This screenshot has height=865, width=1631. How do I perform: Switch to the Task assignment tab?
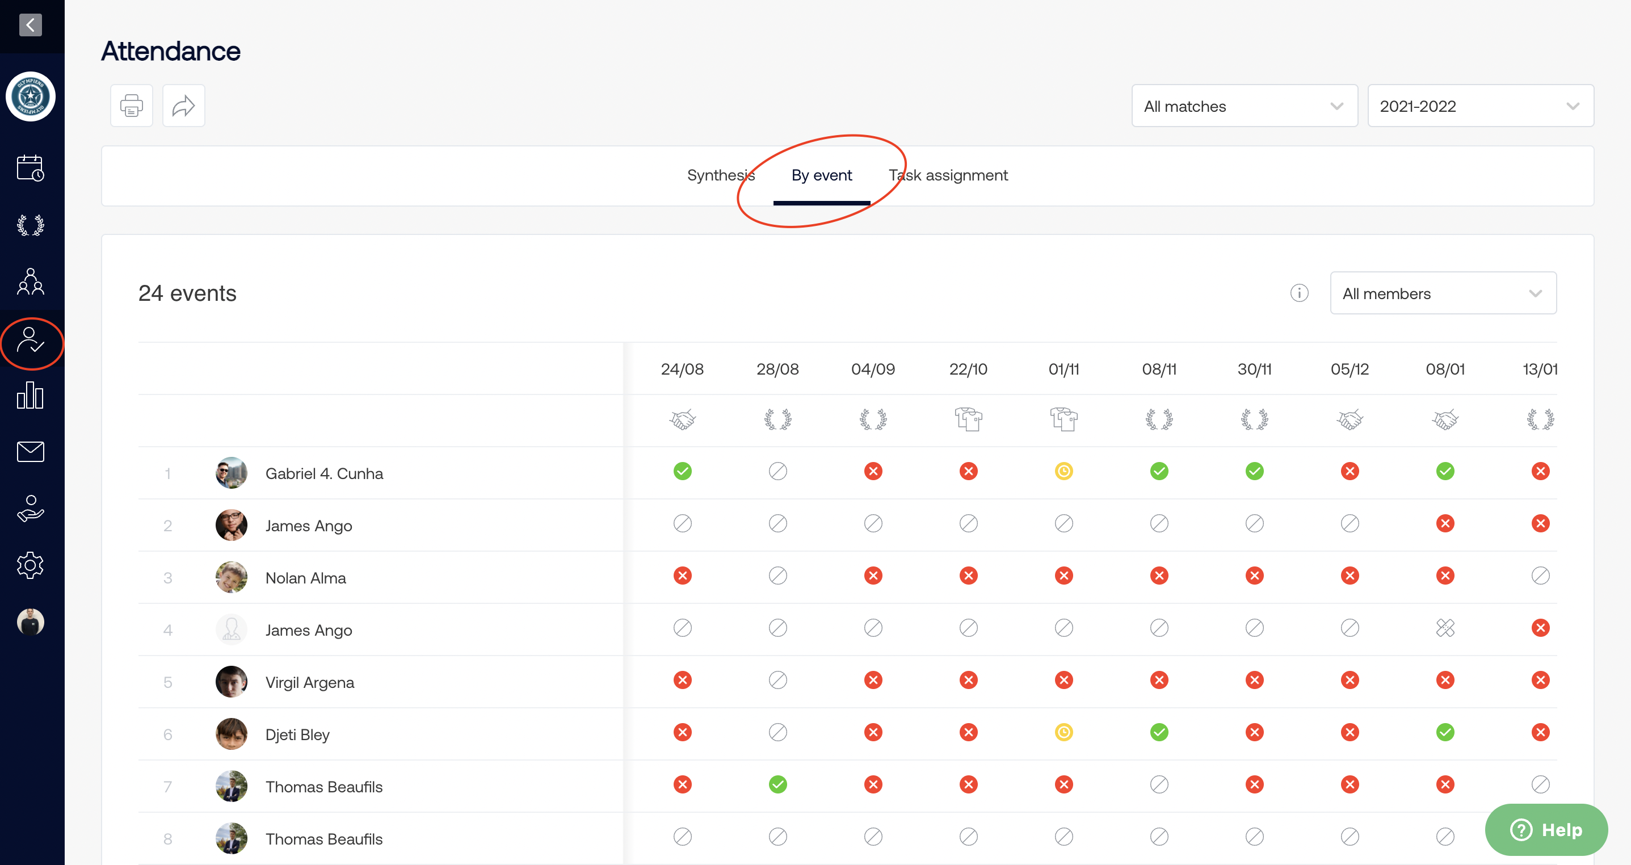coord(948,175)
